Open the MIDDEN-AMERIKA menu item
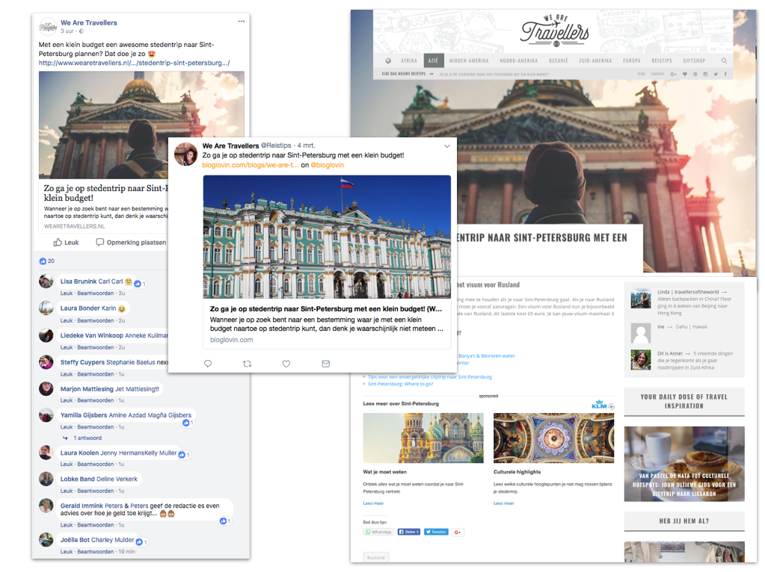 coord(469,61)
